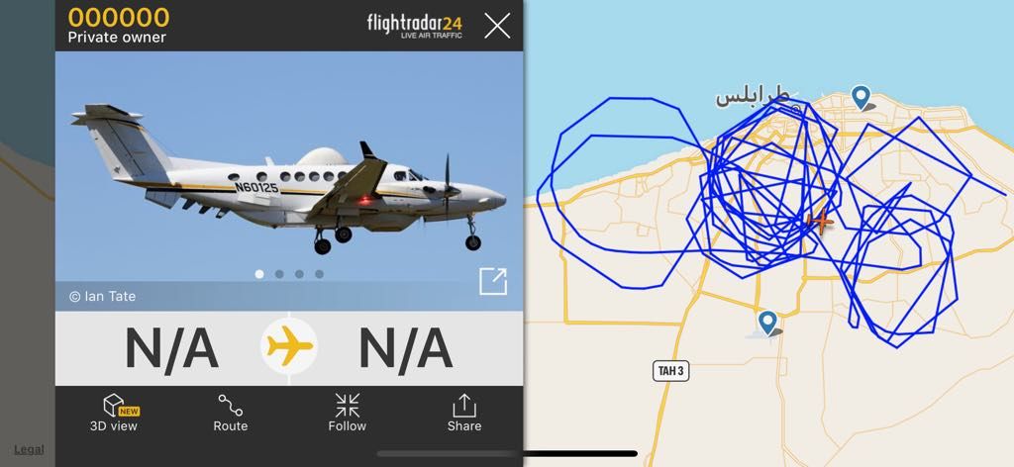Tap the Follow aircraft icon

[348, 413]
